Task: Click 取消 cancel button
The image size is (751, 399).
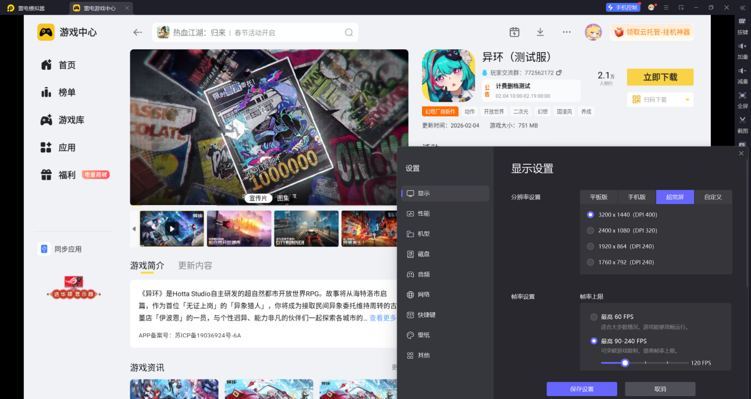Action: point(660,389)
